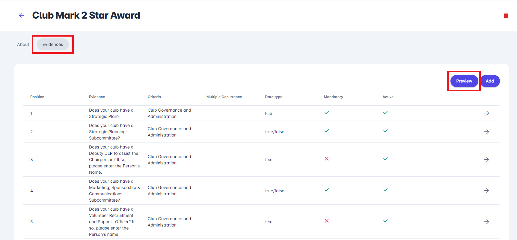517x240 pixels.
Task: Click the Data type column header
Action: (273, 97)
